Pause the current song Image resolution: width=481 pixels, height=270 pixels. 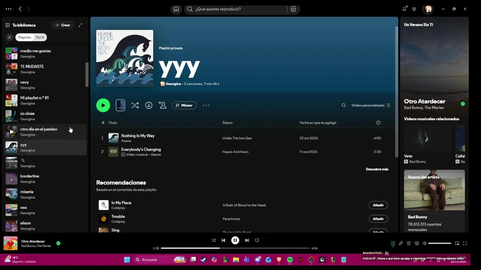(235, 240)
